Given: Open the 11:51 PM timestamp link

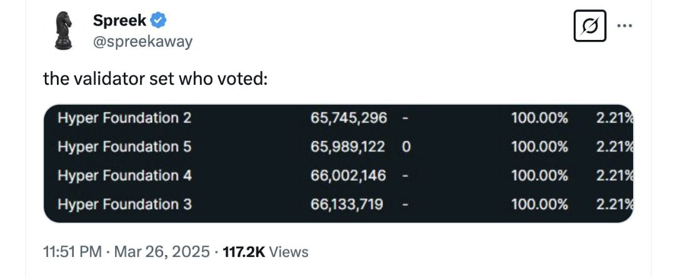Looking at the screenshot, I should click(x=72, y=252).
